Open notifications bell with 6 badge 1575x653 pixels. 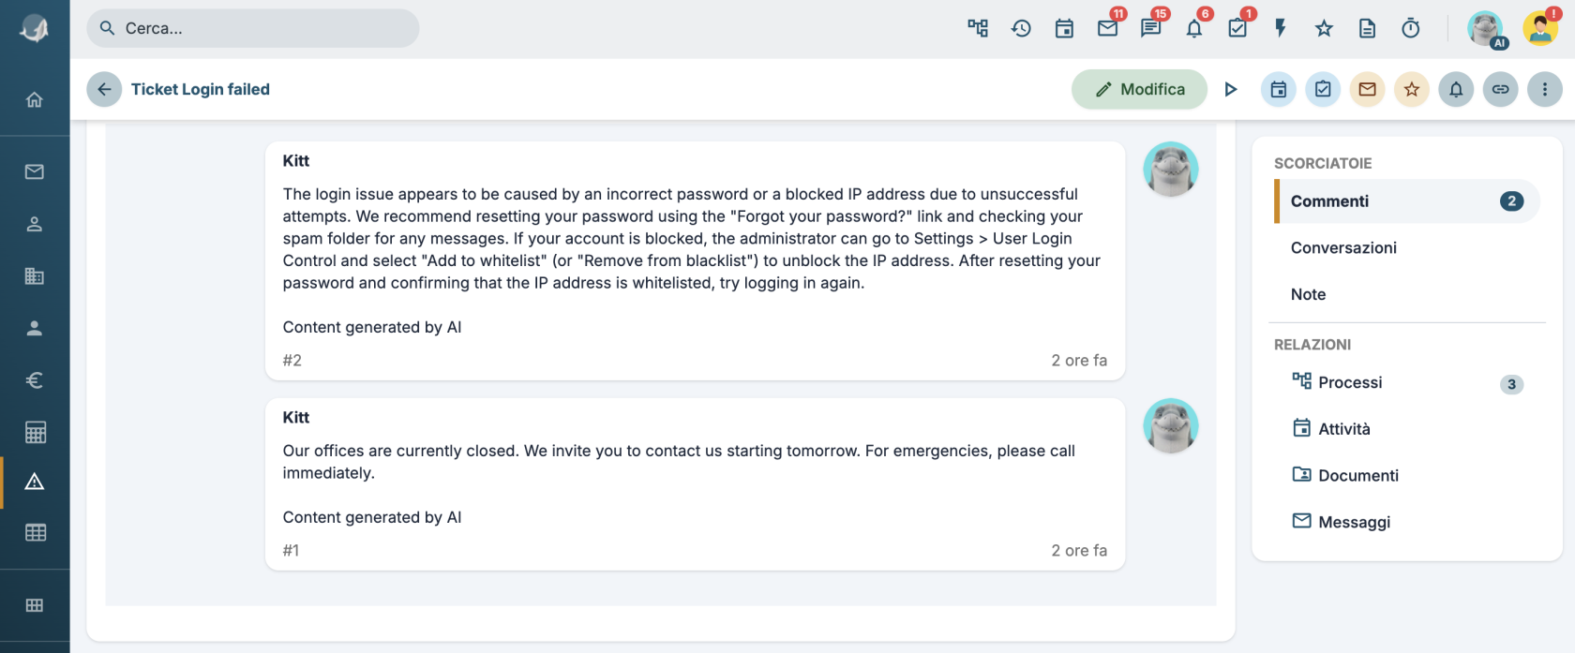pos(1194,28)
